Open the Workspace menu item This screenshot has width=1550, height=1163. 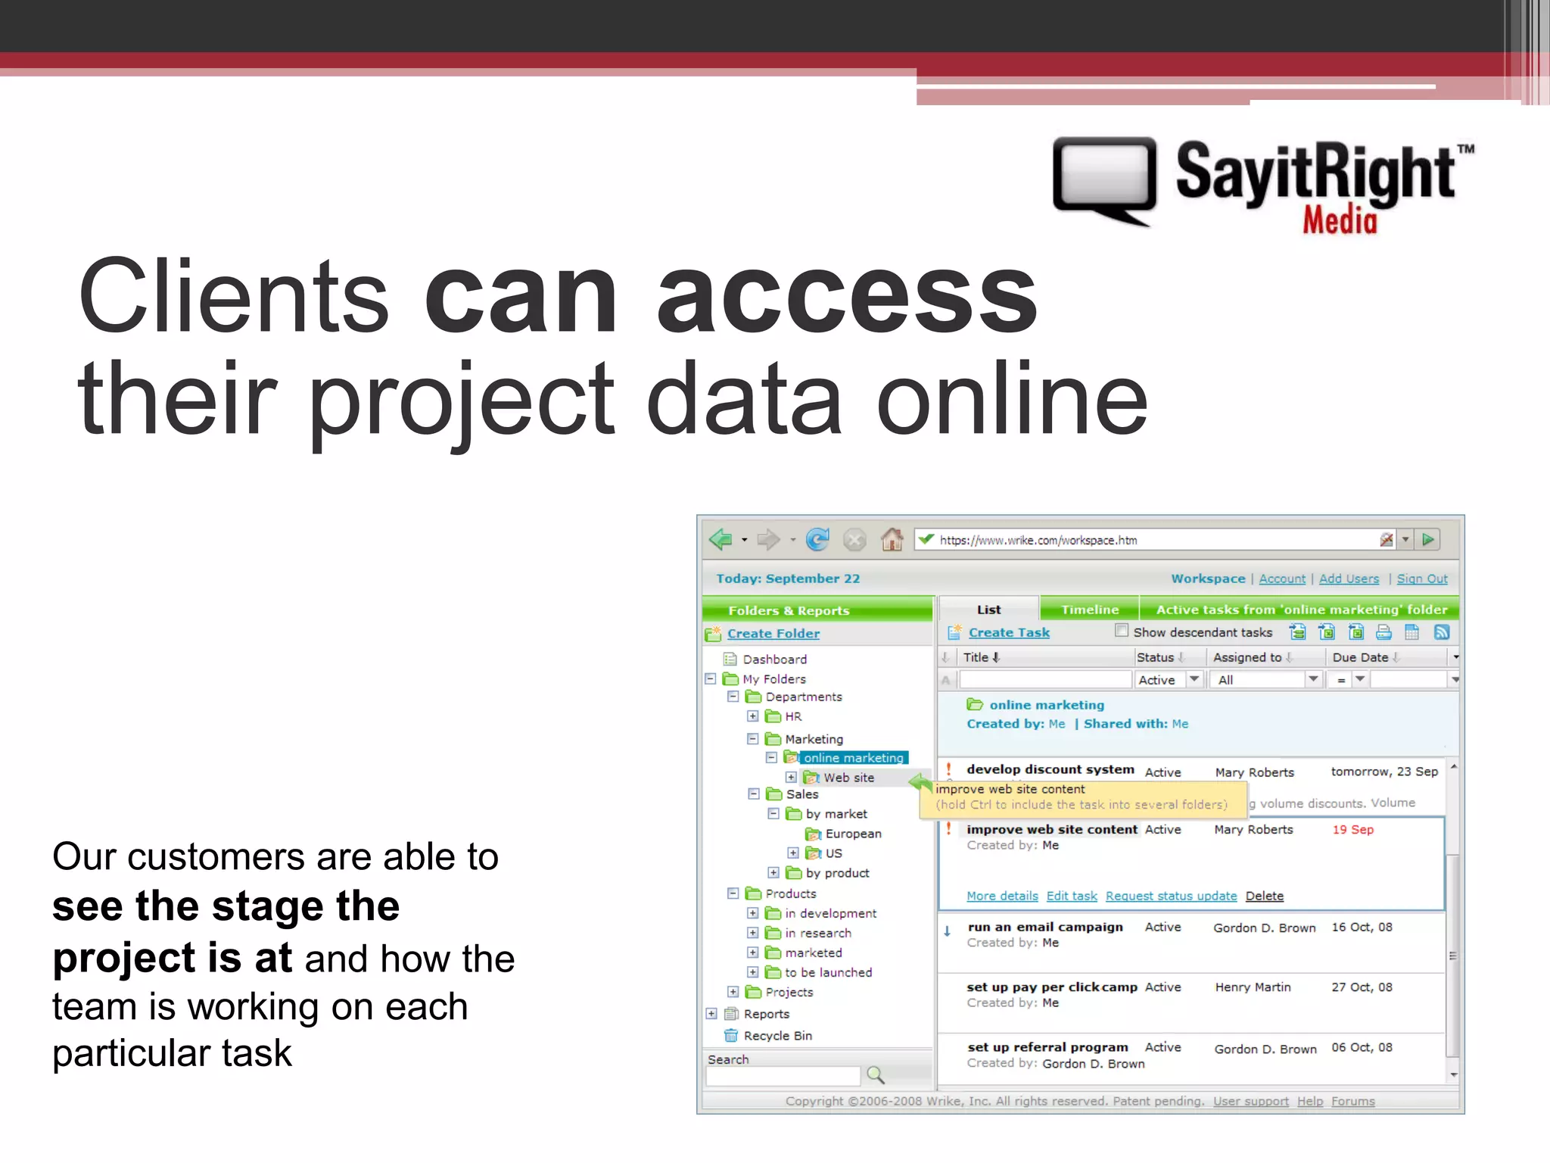pos(1208,578)
